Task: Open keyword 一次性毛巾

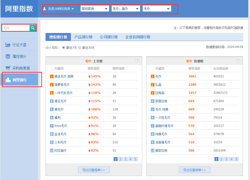Action: pyautogui.click(x=163, y=118)
